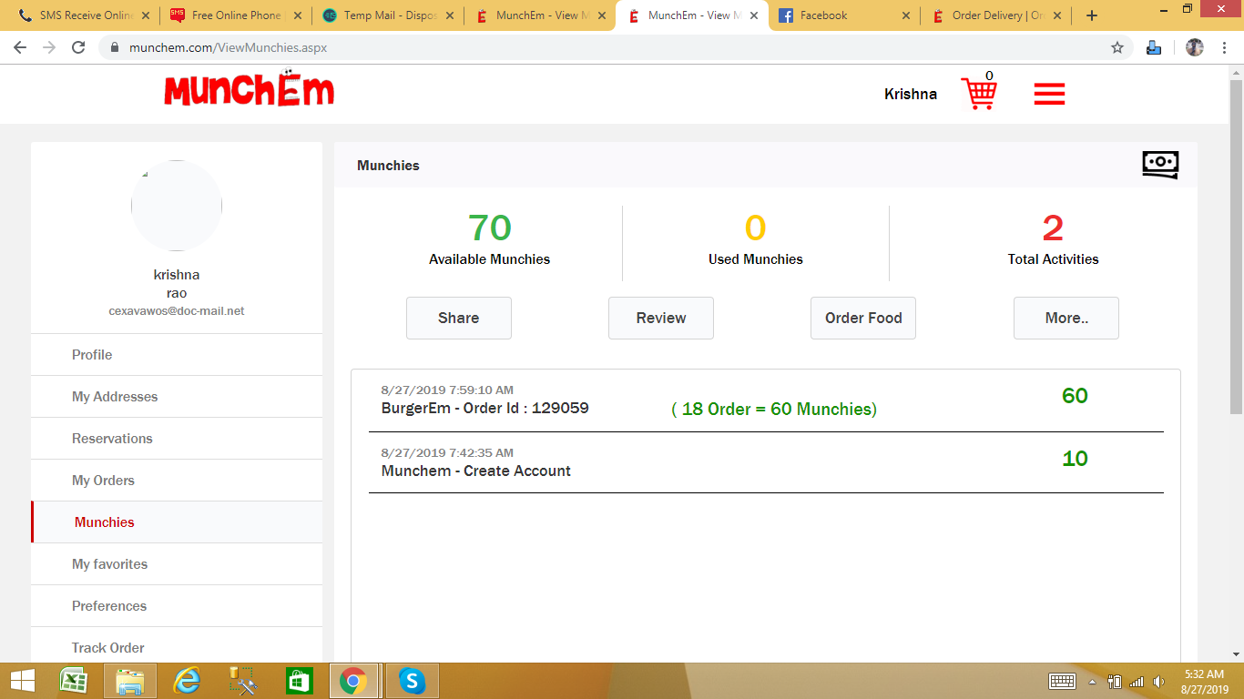The height and width of the screenshot is (699, 1244).
Task: Open My Orders in the sidebar
Action: [x=103, y=481]
